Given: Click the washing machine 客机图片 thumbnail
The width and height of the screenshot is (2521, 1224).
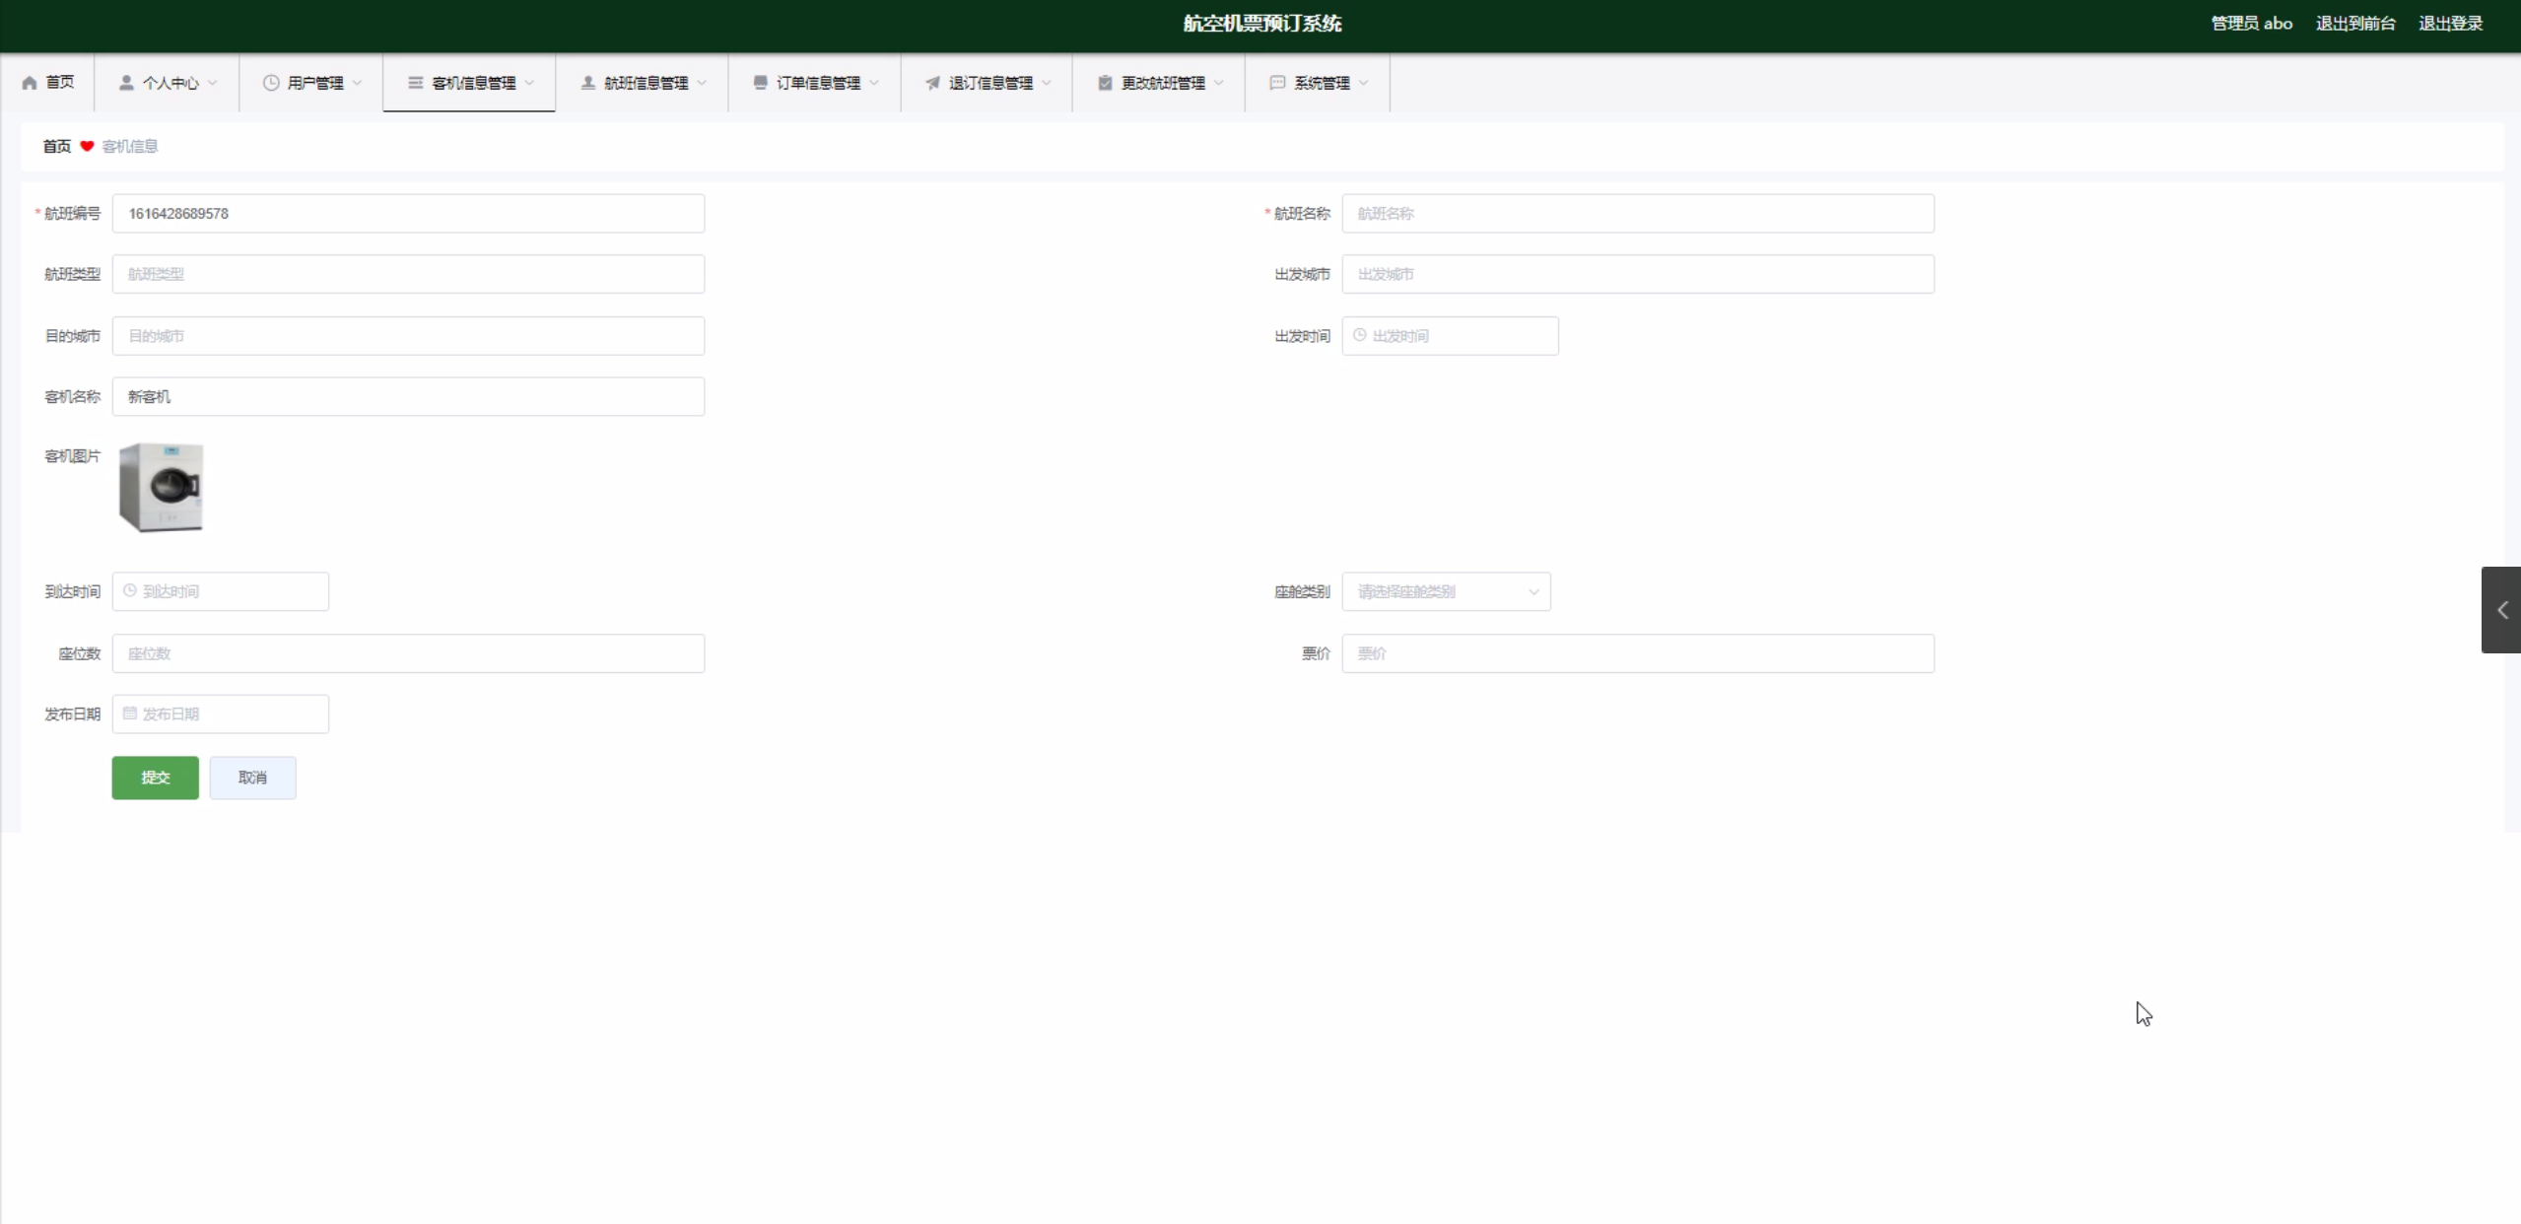Looking at the screenshot, I should point(162,487).
